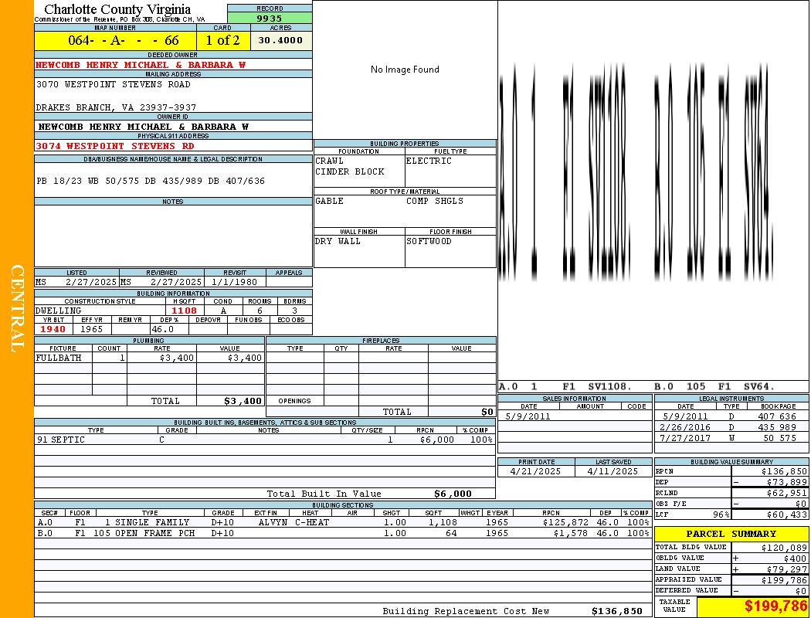Click legal instrument date 2/26/2016
Viewport: 811px width, 618px height.
click(685, 427)
